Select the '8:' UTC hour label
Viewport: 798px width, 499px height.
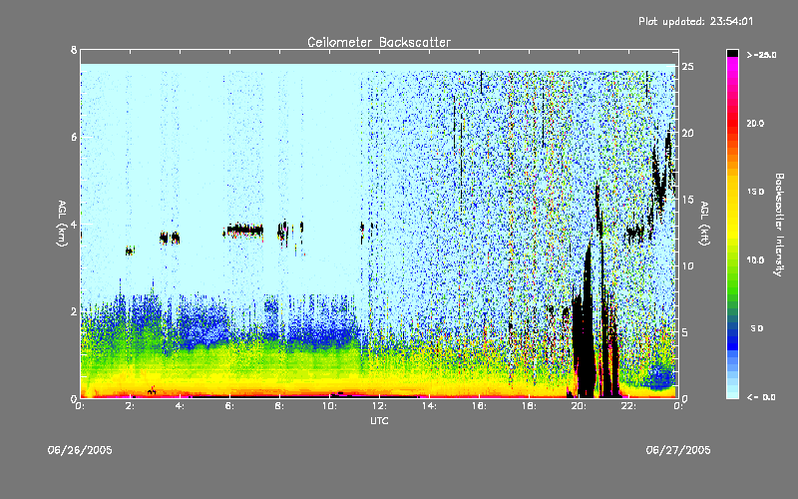pos(280,406)
